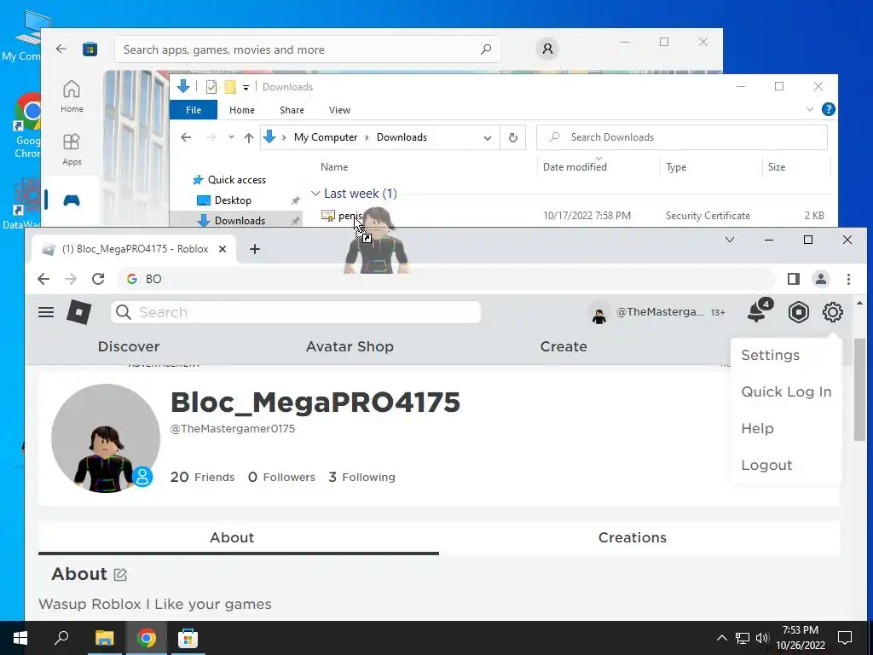This screenshot has width=873, height=655.
Task: Open Chrome tab search dropdown arrow
Action: [x=730, y=240]
